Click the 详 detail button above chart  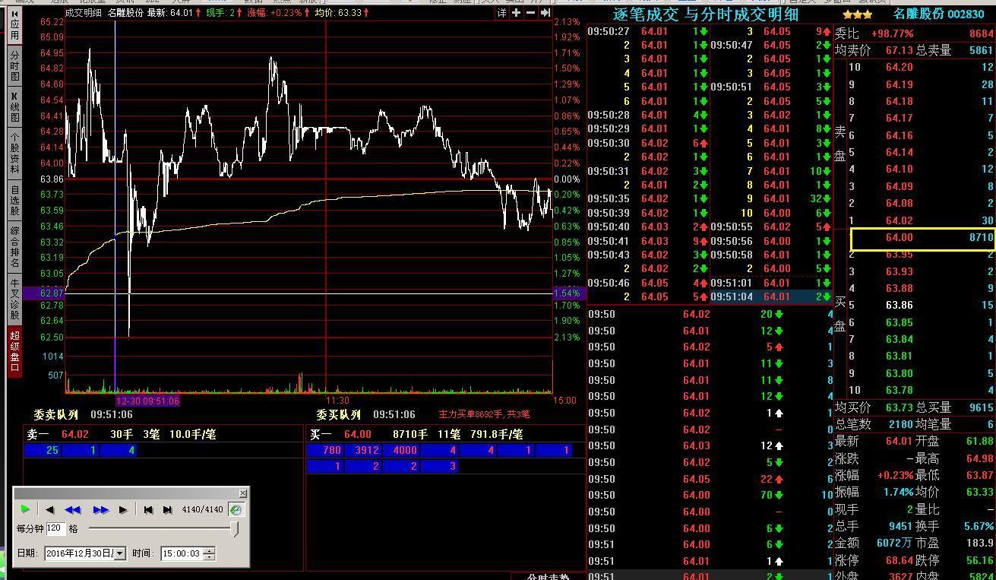click(501, 13)
